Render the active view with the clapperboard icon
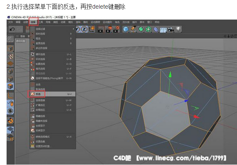Screen dimensions: 237x165 100,29
